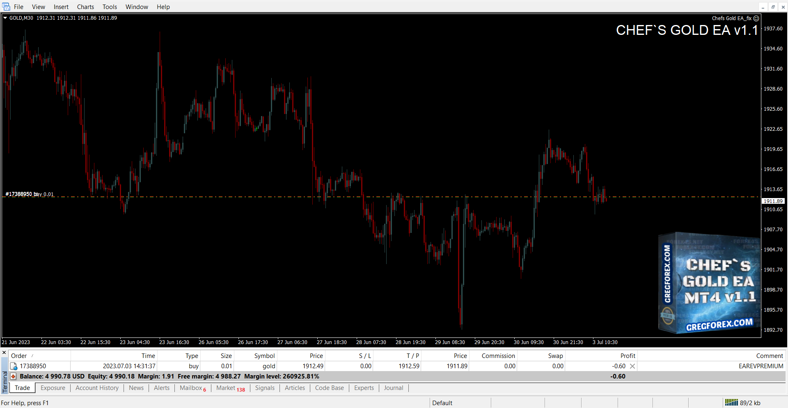This screenshot has width=788, height=408.
Task: Open the Charts menu
Action: coord(85,7)
